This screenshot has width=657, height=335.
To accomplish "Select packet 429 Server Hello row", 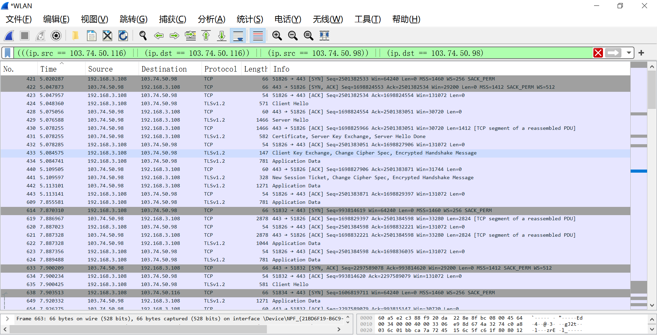I will coord(315,120).
